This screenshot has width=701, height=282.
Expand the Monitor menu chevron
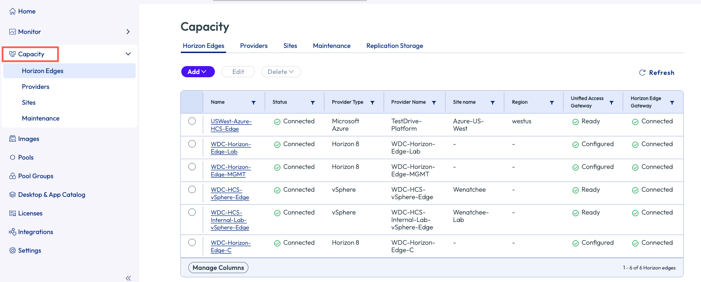tap(128, 32)
